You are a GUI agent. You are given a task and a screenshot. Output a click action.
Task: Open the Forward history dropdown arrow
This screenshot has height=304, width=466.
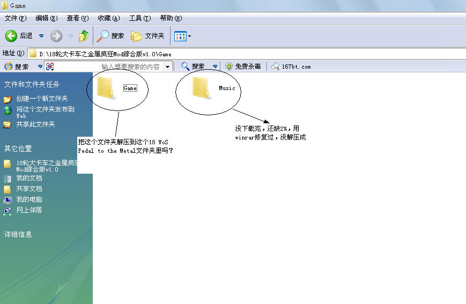pos(71,36)
